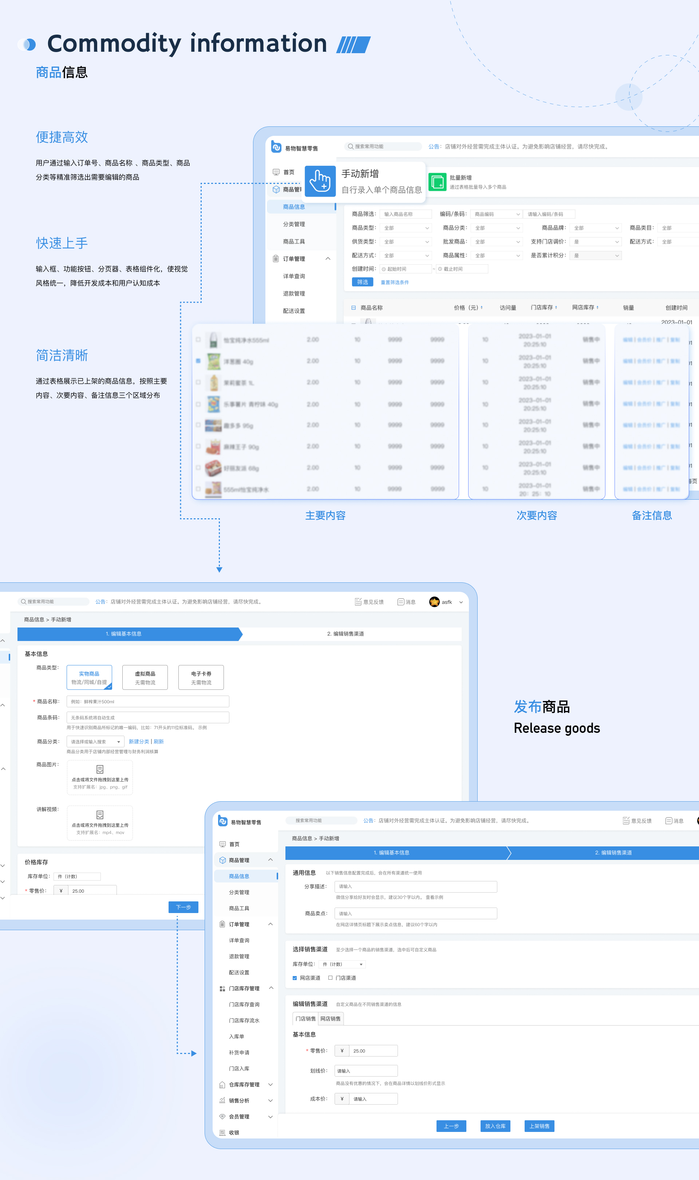Select the 虚拟商品 product type option
Screen dimensions: 699x1180
click(145, 677)
